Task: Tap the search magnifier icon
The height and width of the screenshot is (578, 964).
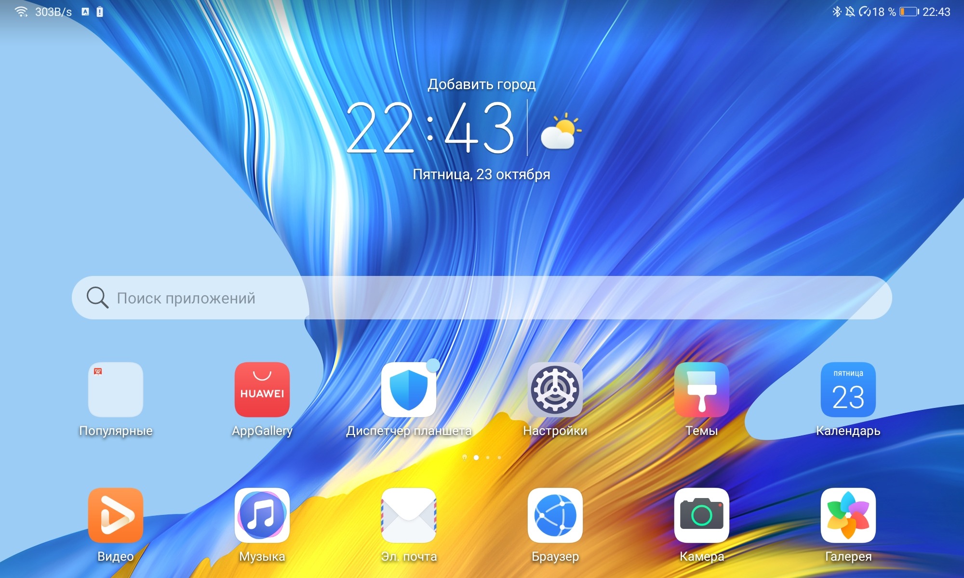Action: [97, 298]
